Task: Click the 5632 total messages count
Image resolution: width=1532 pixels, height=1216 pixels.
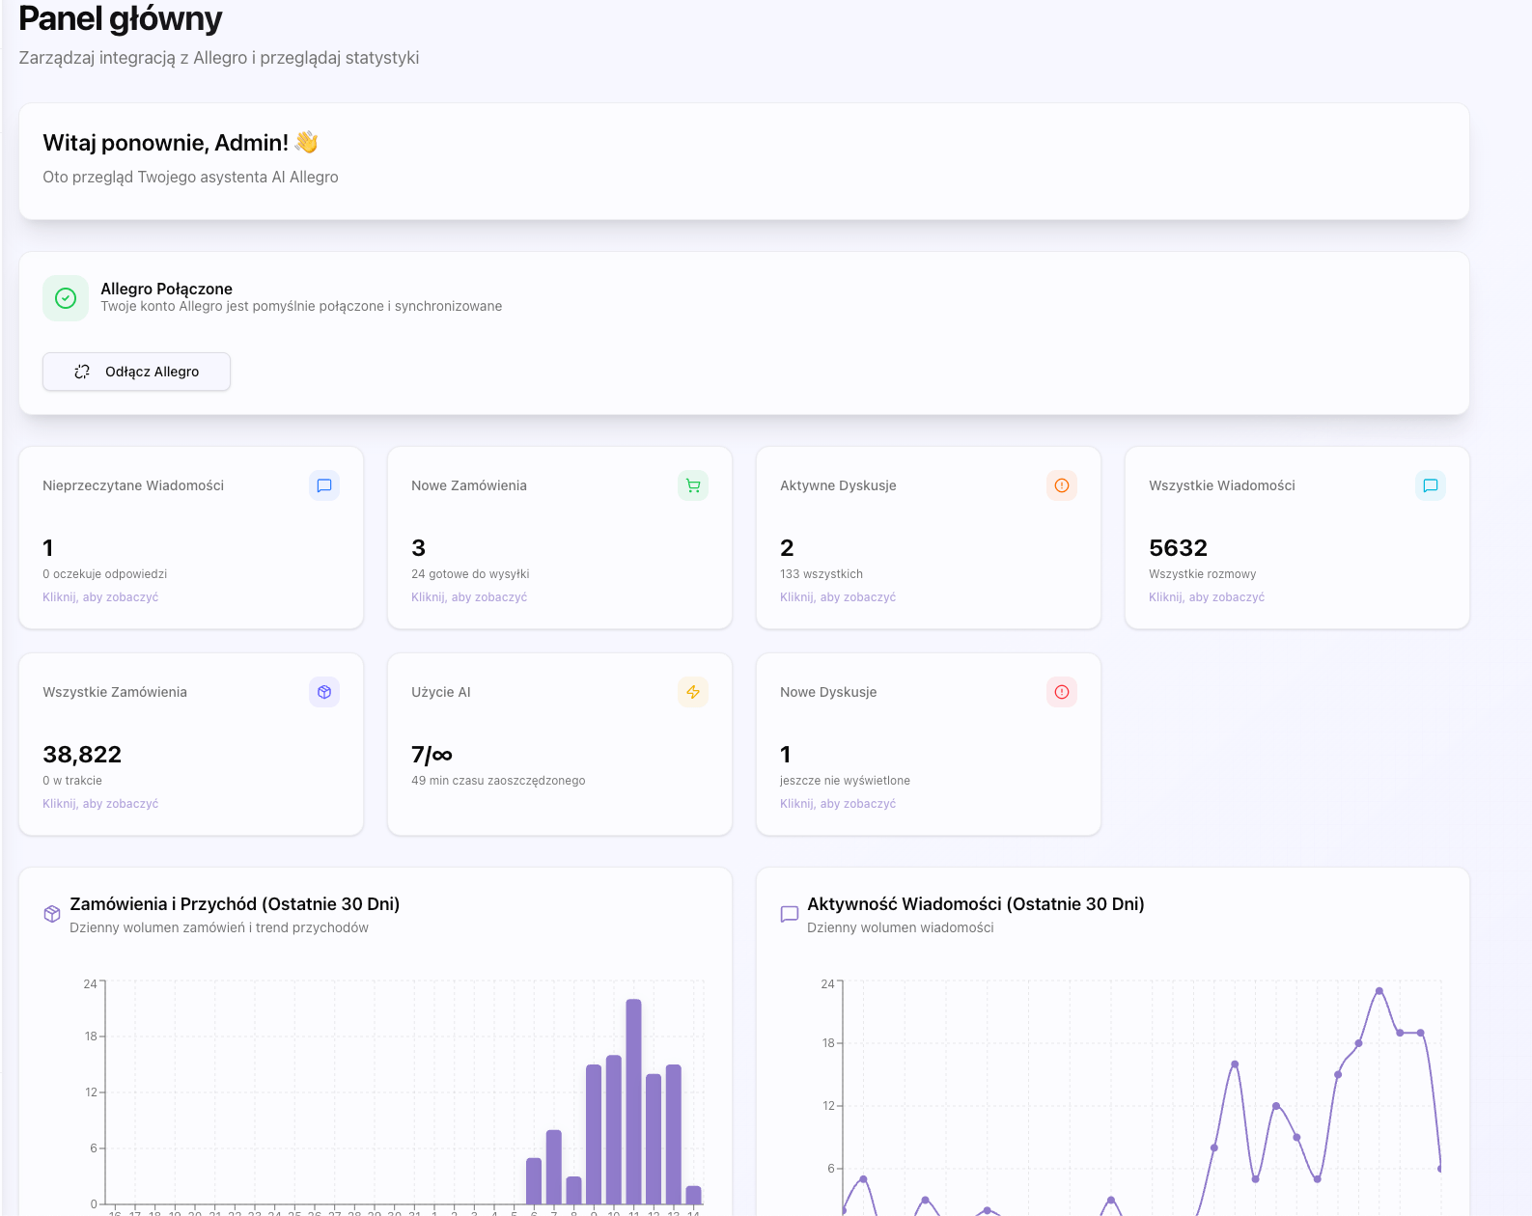Action: pos(1178,548)
